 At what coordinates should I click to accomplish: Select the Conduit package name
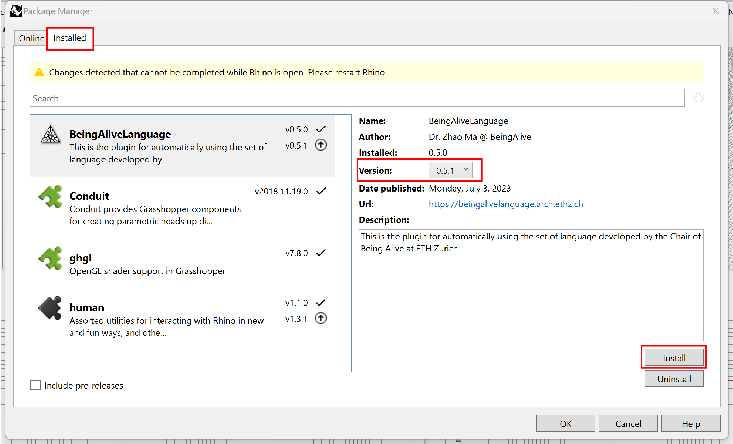tap(89, 196)
